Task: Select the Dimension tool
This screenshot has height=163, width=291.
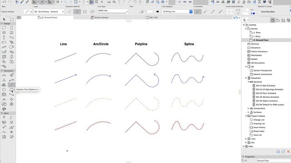Action: coord(4,75)
